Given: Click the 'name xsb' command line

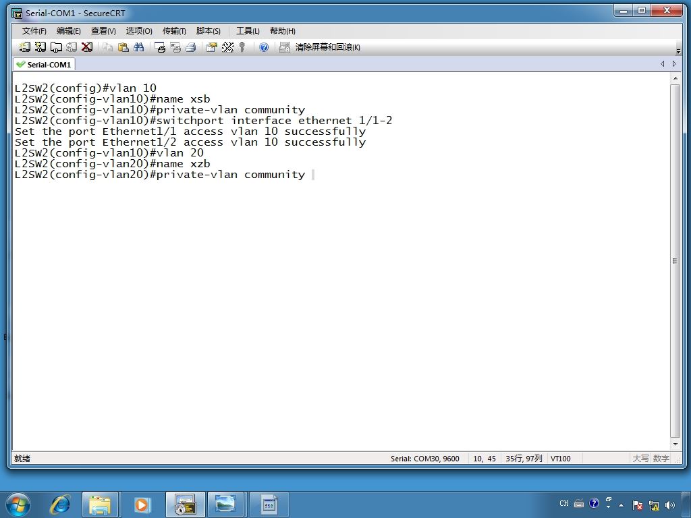Looking at the screenshot, I should pyautogui.click(x=184, y=99).
